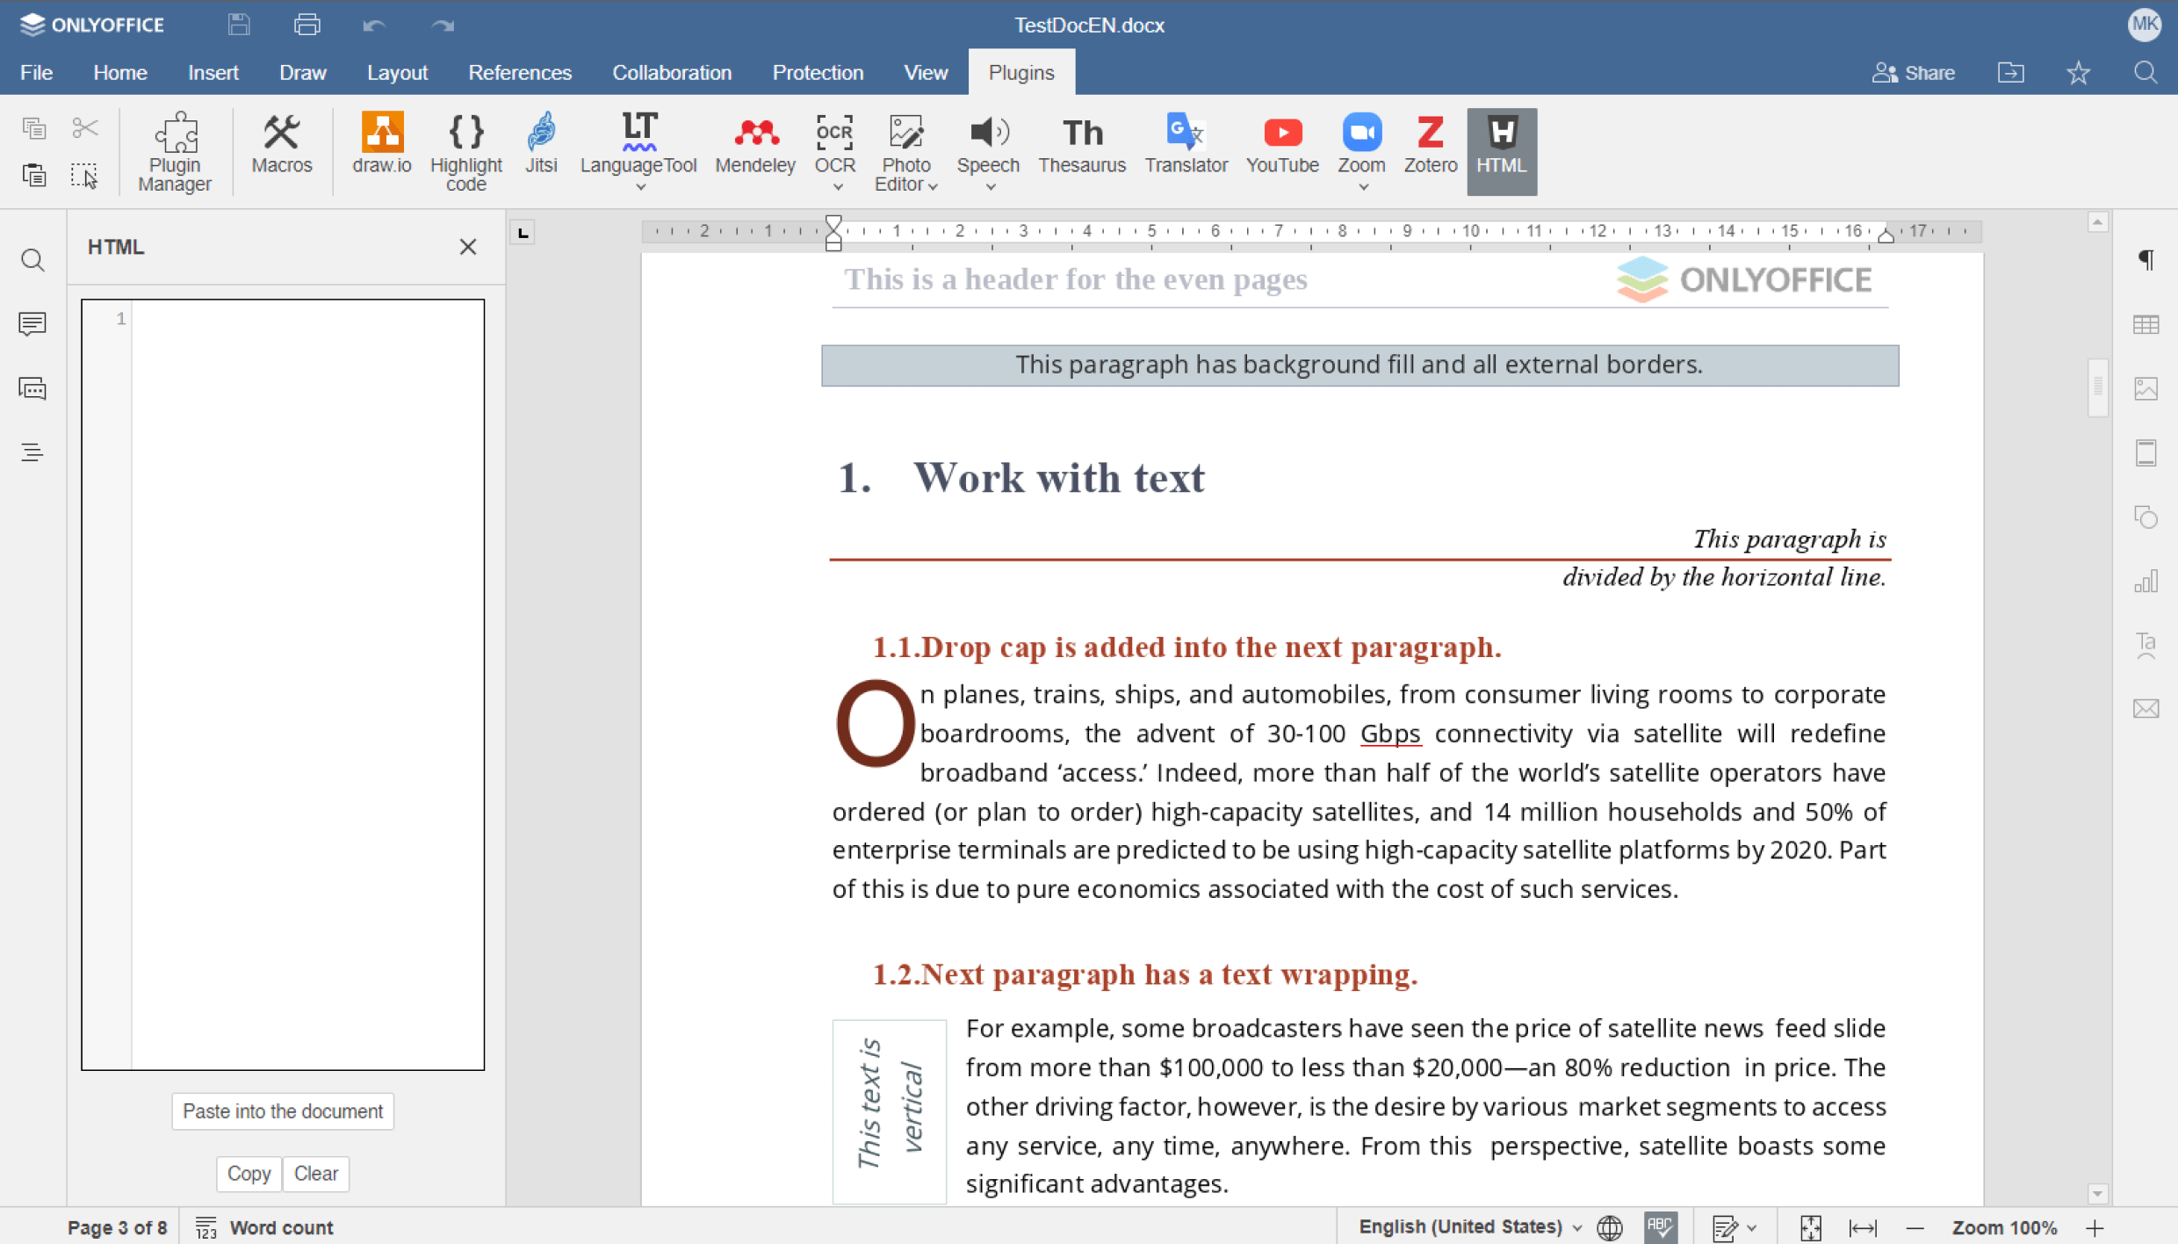Image resolution: width=2178 pixels, height=1244 pixels.
Task: Open the Plugin Manager
Action: click(x=175, y=151)
